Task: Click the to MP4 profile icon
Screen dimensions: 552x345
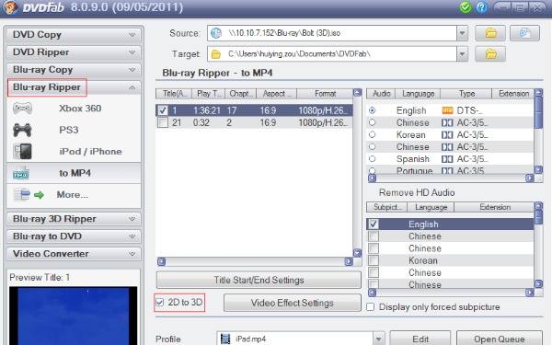Action: 21,173
